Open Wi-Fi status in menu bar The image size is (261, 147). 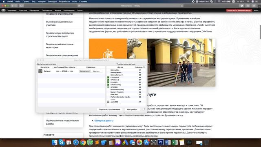[x=219, y=2]
